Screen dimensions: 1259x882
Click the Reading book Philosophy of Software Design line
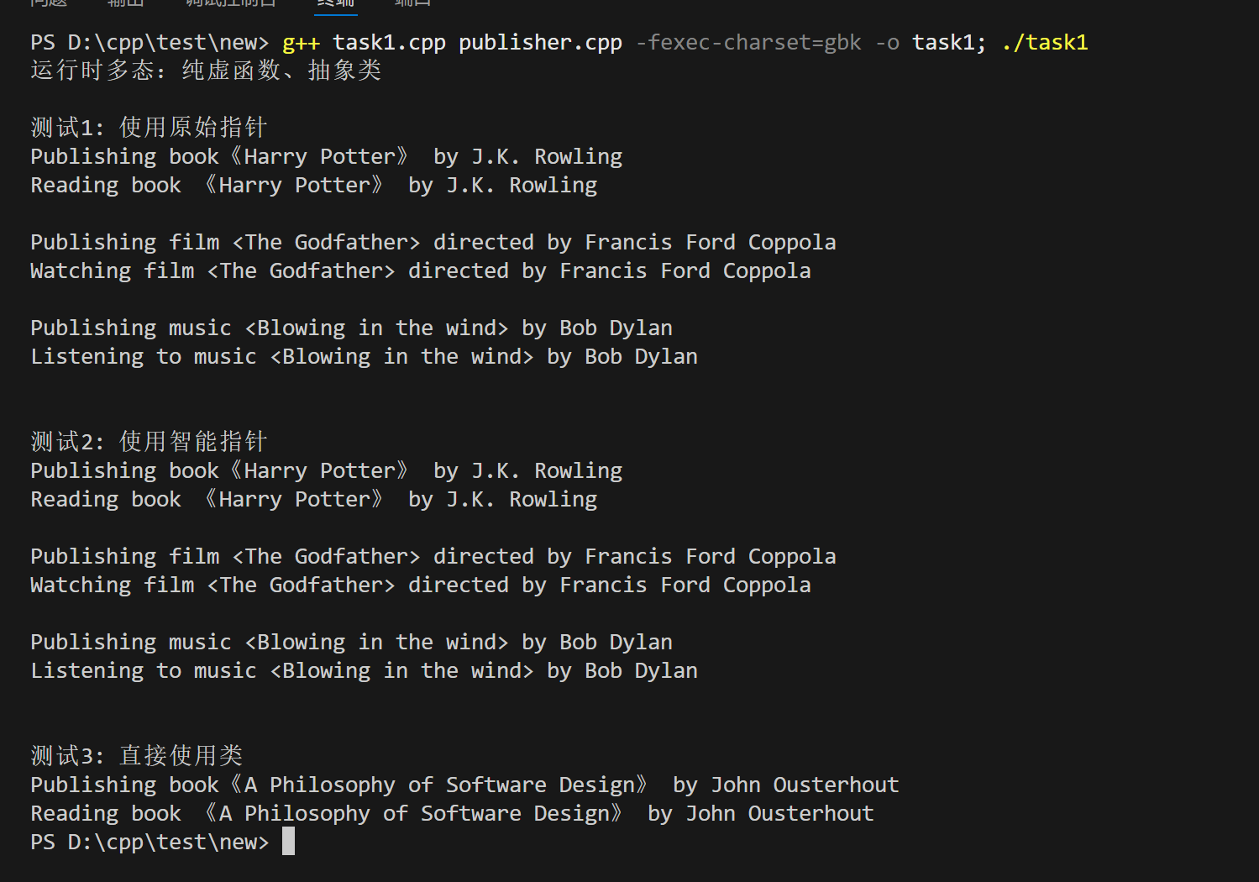[452, 814]
